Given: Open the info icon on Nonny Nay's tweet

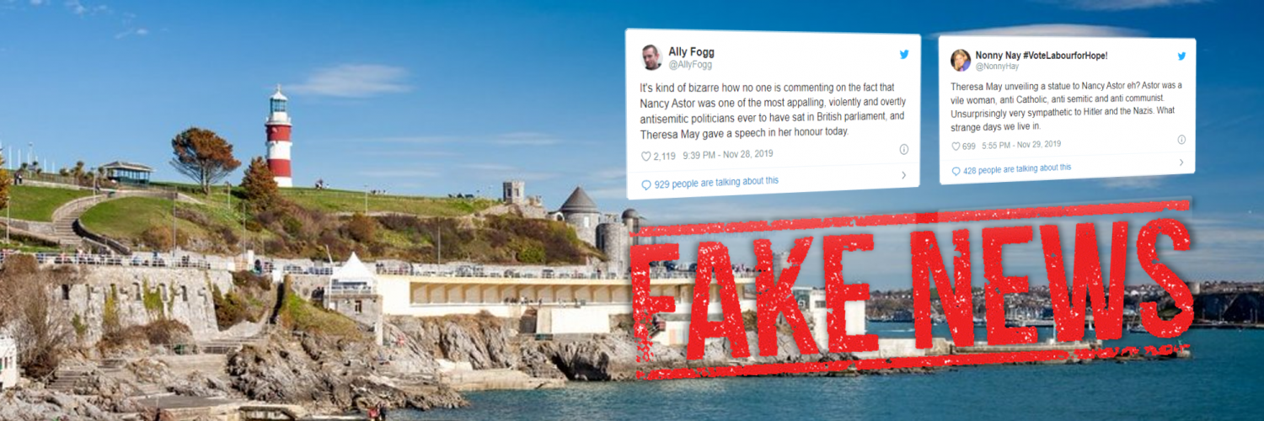Looking at the screenshot, I should point(1181,140).
